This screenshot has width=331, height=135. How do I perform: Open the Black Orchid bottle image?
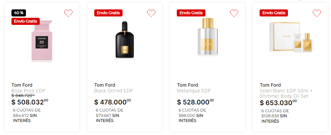(x=125, y=40)
